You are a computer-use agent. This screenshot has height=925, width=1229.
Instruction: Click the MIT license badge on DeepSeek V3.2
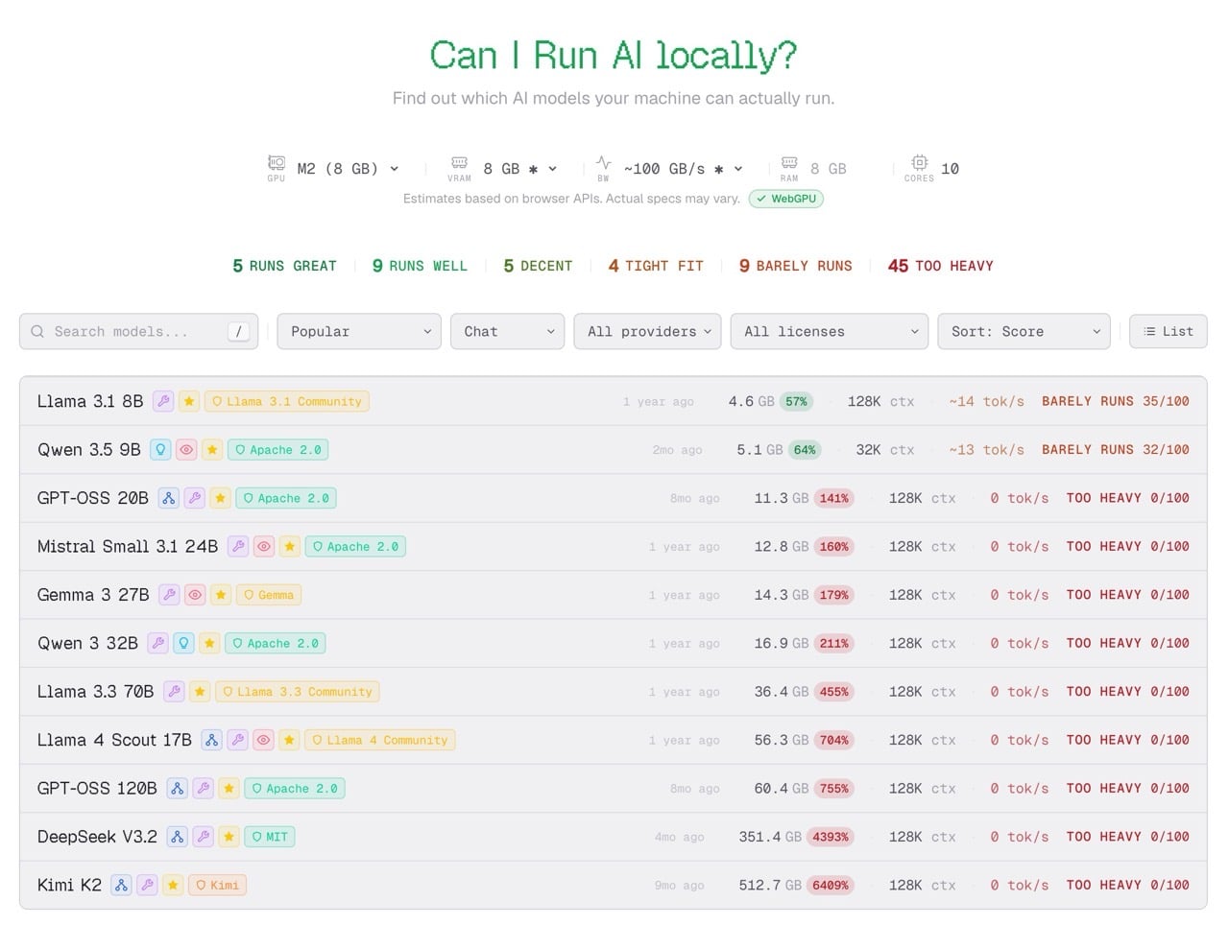click(x=270, y=836)
